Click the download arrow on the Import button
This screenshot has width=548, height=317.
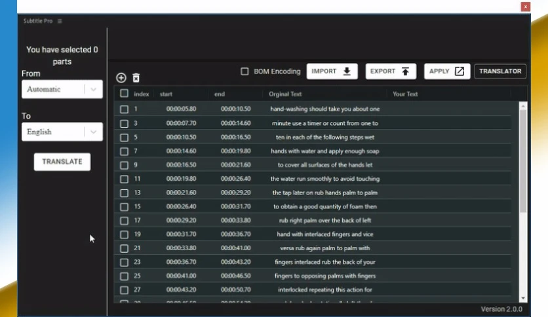(347, 71)
